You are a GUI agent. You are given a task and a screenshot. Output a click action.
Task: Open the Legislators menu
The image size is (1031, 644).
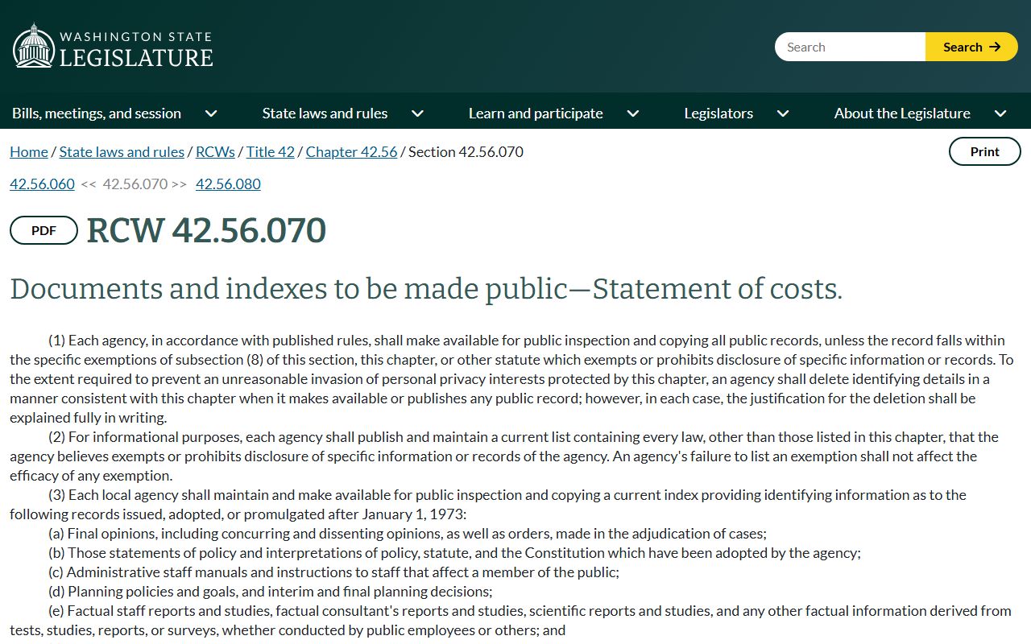[718, 114]
